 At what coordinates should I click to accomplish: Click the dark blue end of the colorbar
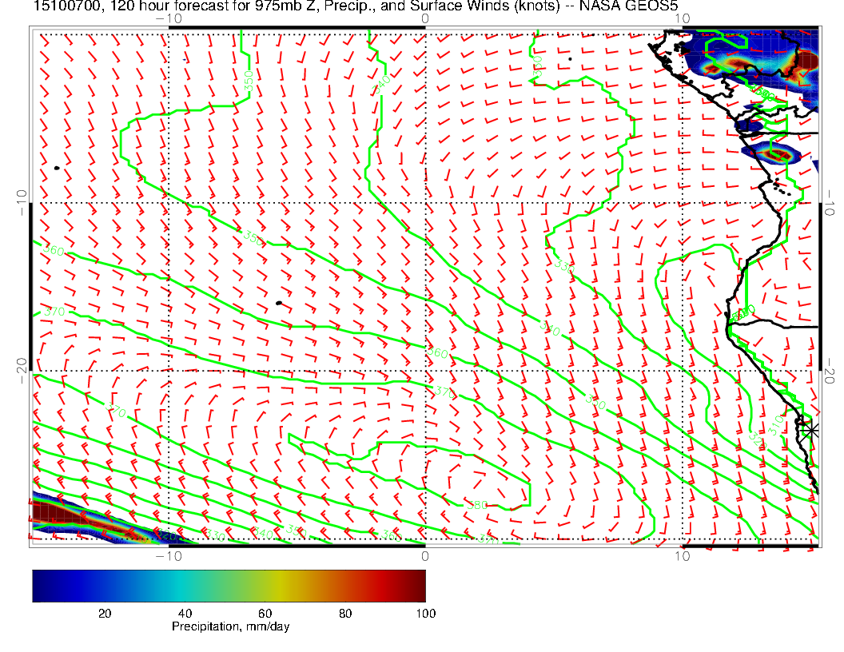click(x=42, y=585)
